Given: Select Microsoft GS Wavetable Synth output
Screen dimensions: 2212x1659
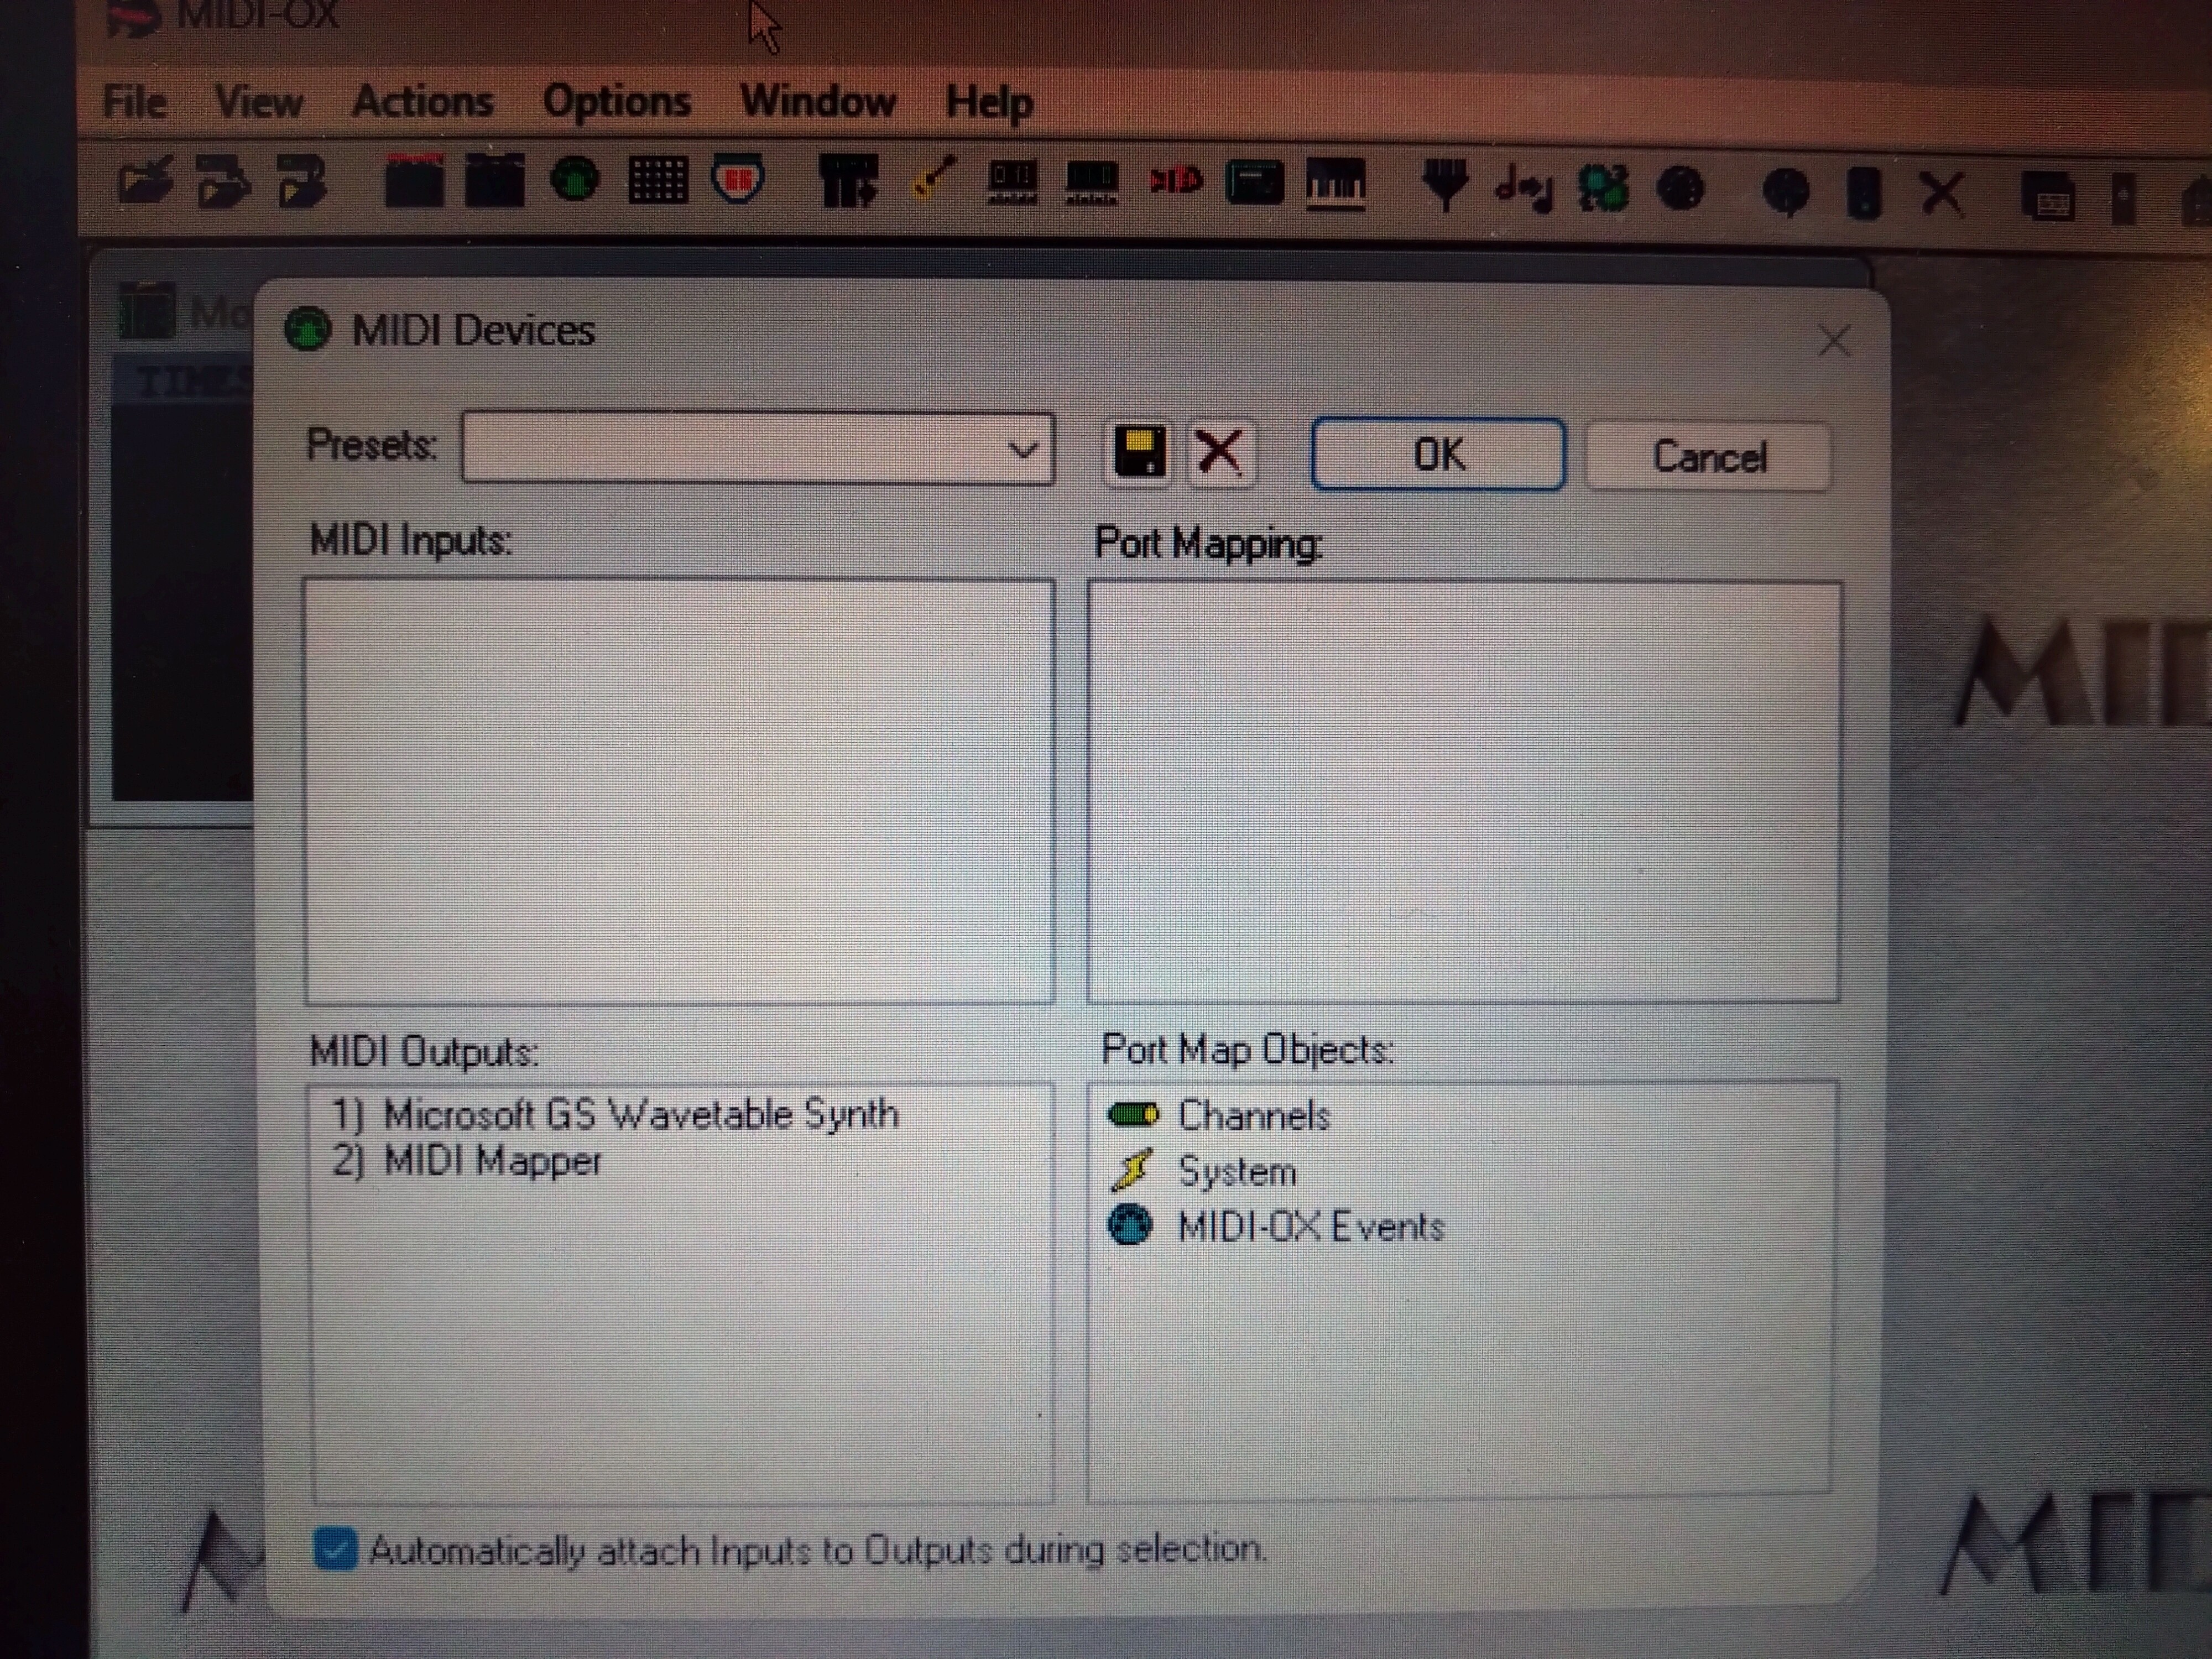Looking at the screenshot, I should coord(640,1114).
